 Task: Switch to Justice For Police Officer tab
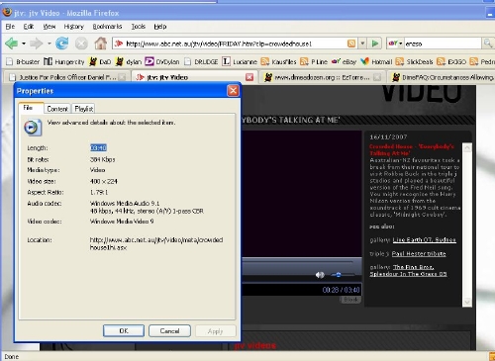[x=67, y=77]
